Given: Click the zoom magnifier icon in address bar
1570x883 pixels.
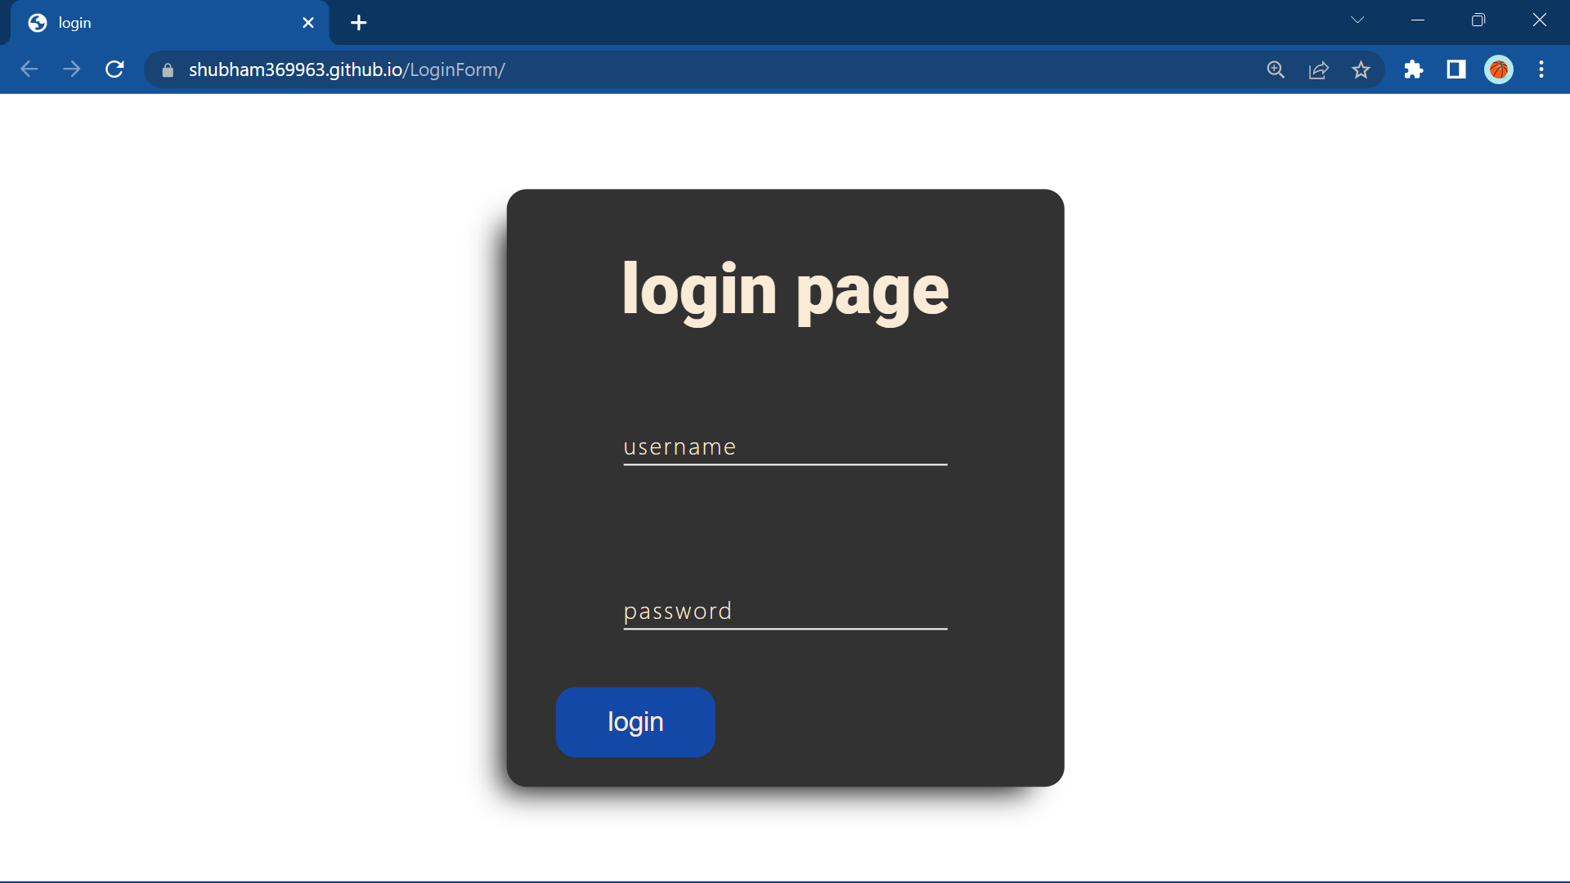Looking at the screenshot, I should (1276, 69).
